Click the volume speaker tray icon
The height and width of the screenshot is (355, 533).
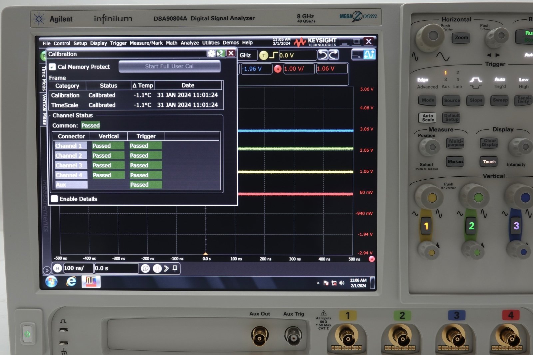click(x=342, y=283)
